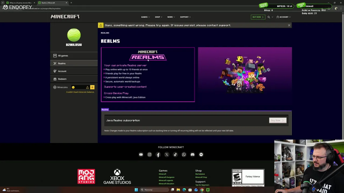Click the Minecoins coin icon
This screenshot has height=193, width=344.
[x=73, y=87]
